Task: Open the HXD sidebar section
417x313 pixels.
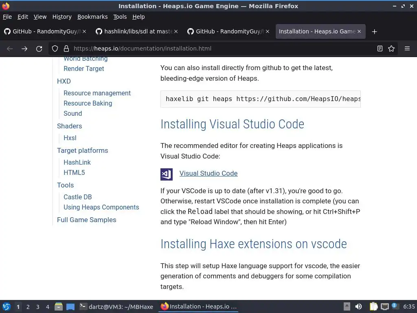Action: coord(64,81)
